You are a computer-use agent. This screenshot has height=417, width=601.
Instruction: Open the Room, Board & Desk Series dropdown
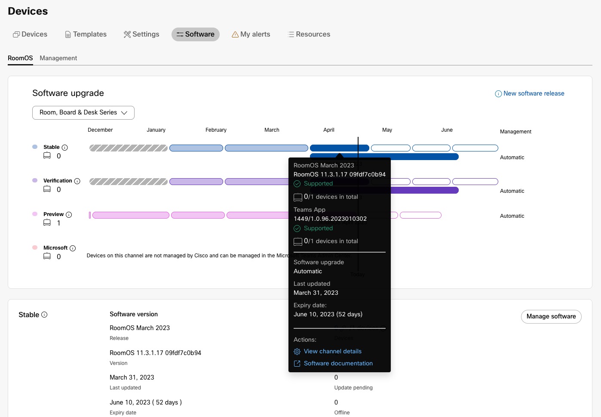83,113
